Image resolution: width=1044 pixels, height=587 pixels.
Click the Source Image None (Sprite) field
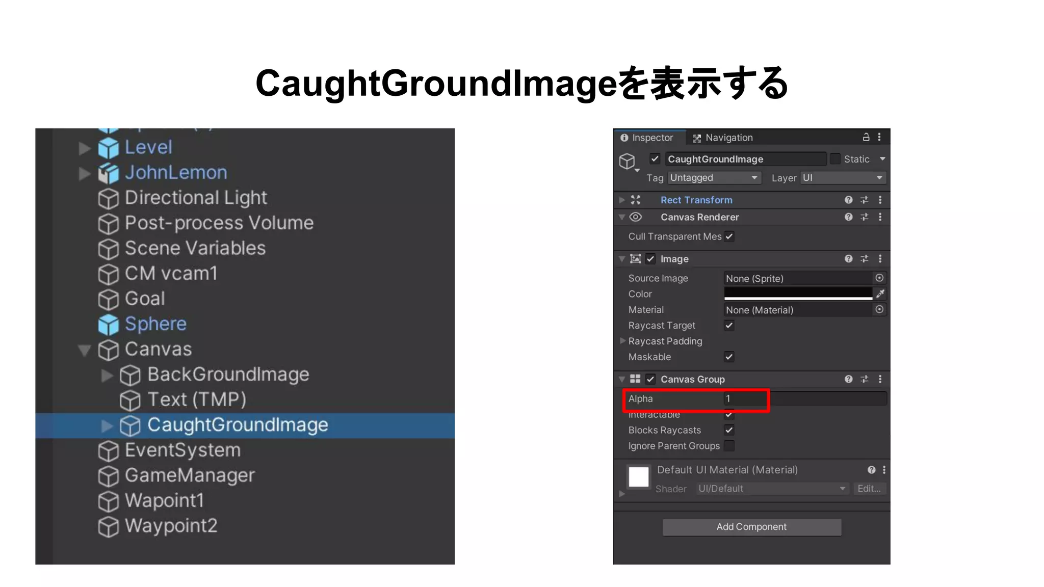pos(798,278)
